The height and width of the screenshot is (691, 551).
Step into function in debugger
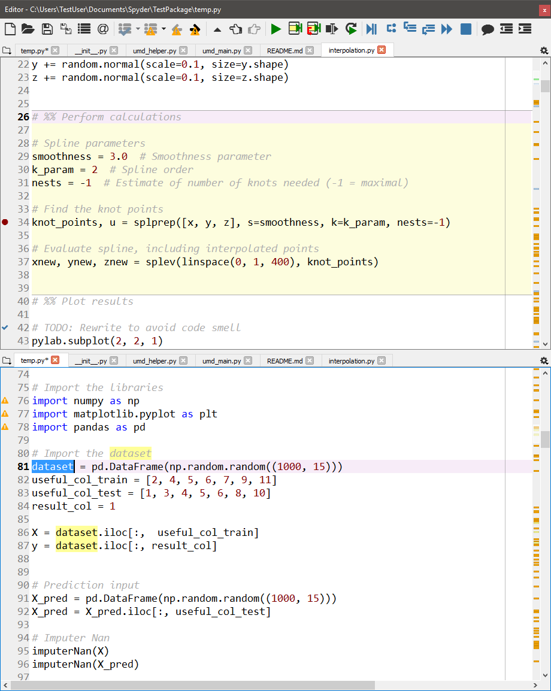pyautogui.click(x=410, y=28)
